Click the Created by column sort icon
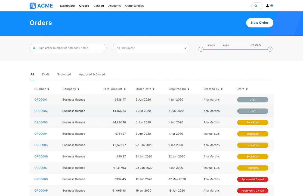 [221, 89]
